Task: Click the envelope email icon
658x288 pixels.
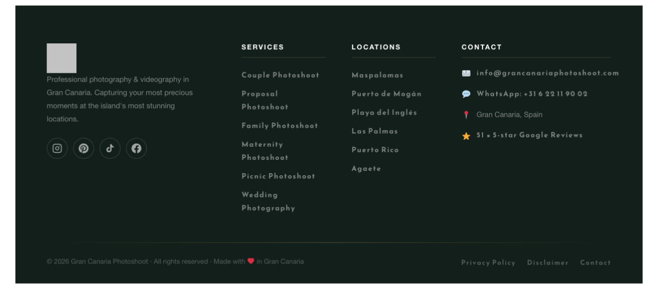Action: 466,73
